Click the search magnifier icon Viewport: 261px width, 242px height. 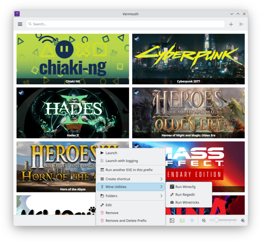pos(30,24)
